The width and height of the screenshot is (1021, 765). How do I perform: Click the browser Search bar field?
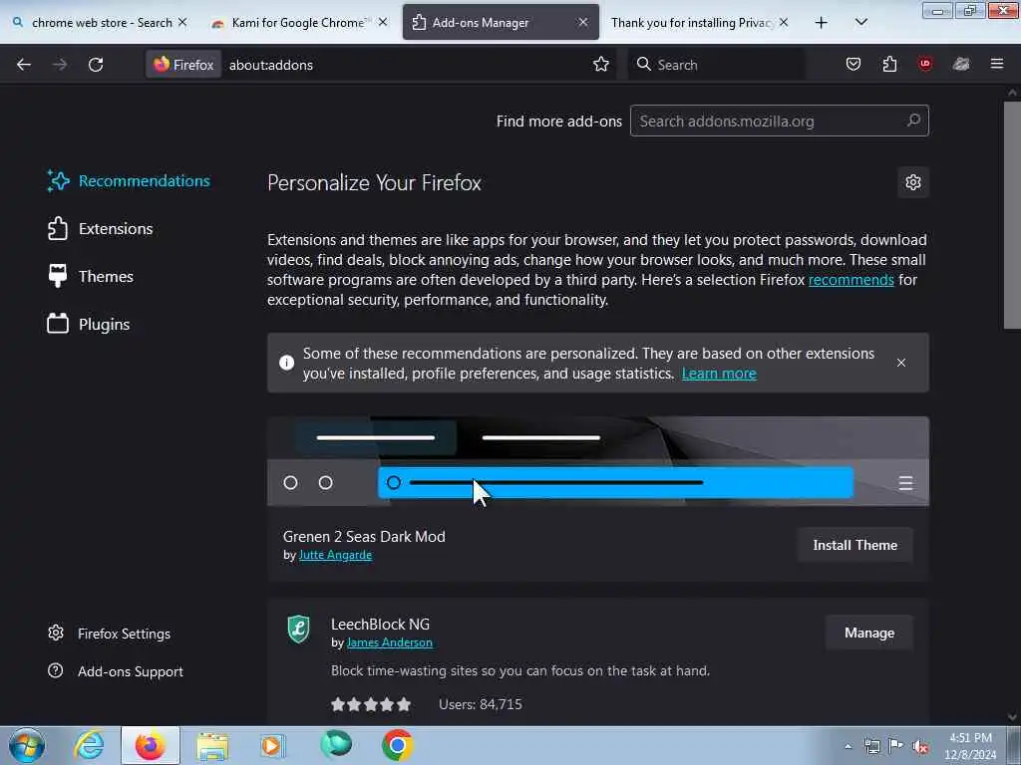click(716, 65)
